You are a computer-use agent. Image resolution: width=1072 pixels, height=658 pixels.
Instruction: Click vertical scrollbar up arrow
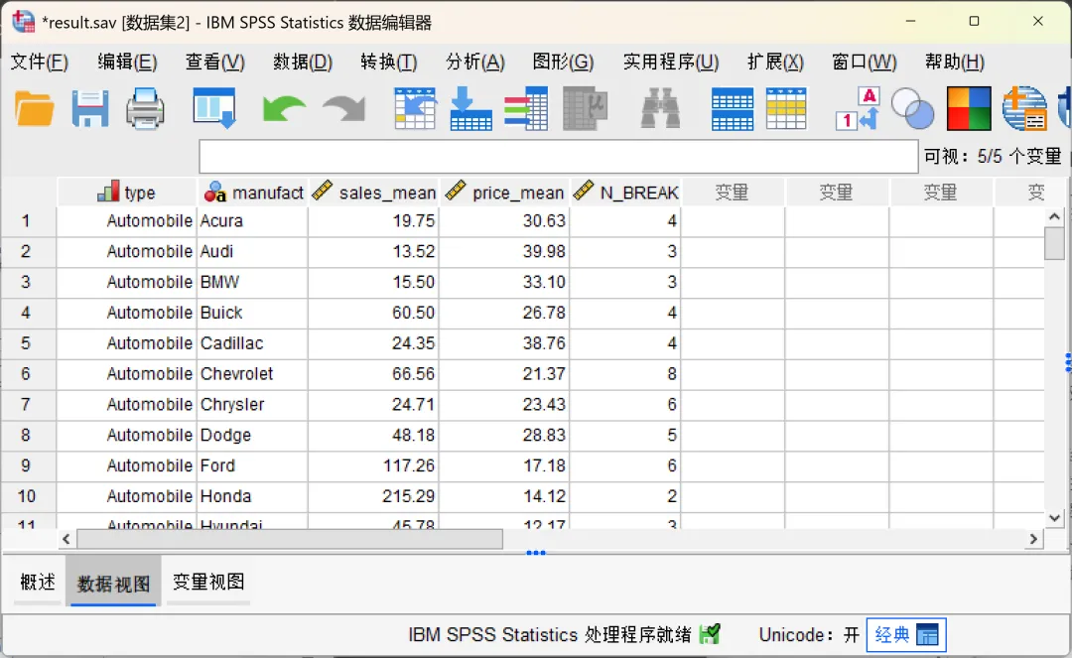point(1054,217)
